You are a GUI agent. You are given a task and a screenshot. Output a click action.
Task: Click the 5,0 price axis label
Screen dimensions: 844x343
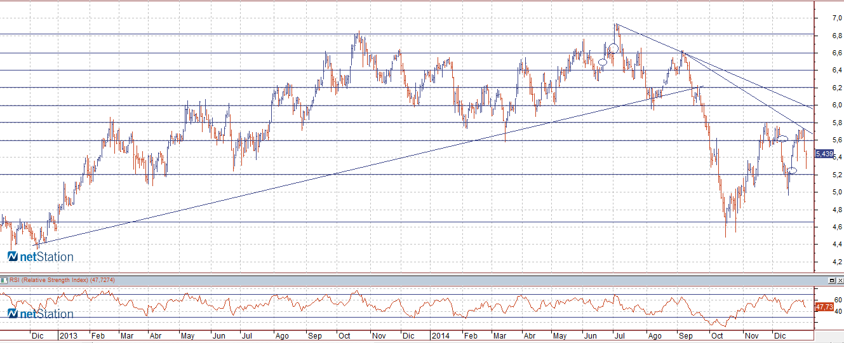pyautogui.click(x=838, y=192)
